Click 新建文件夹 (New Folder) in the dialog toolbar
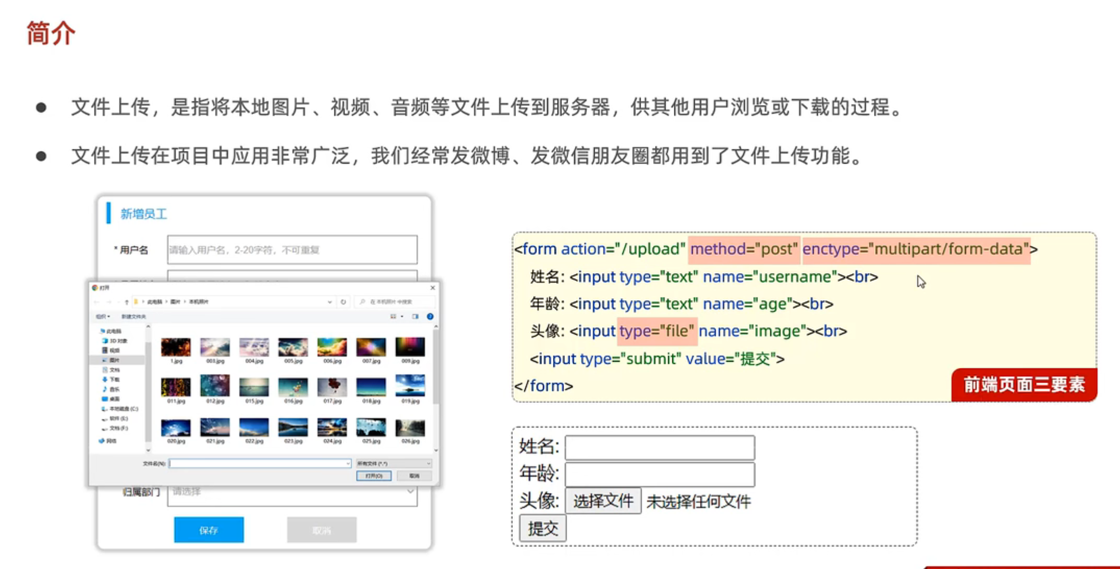Image resolution: width=1120 pixels, height=569 pixels. tap(133, 316)
